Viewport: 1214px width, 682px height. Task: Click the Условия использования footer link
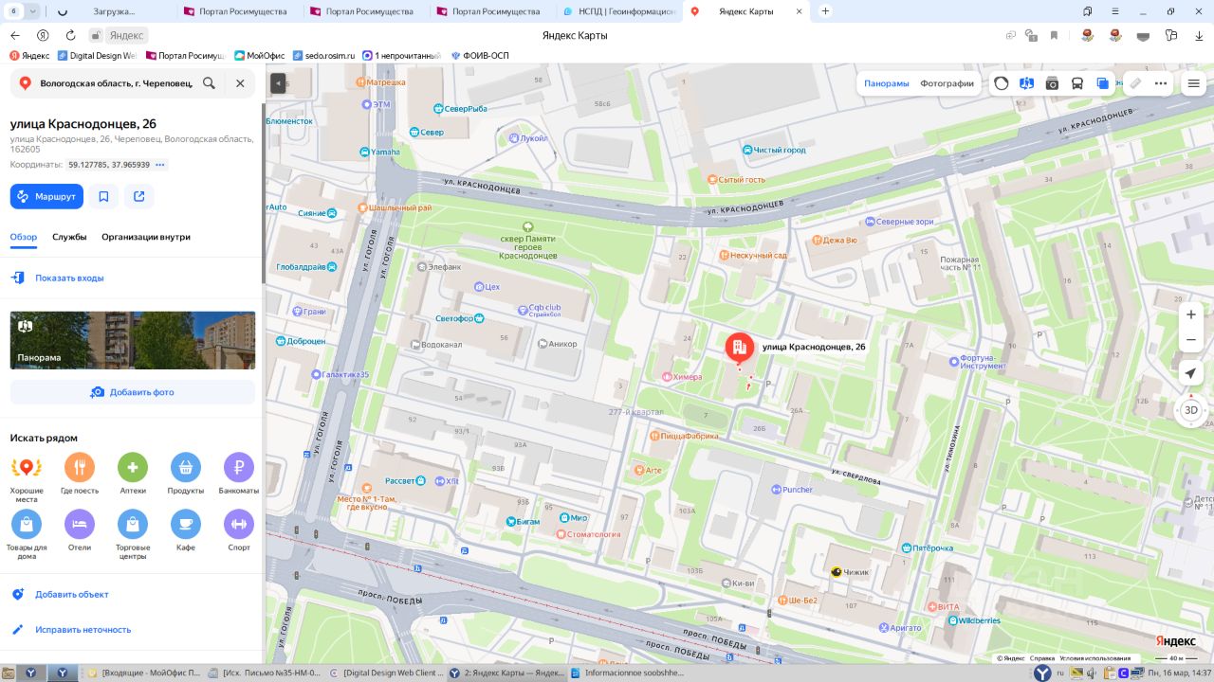1094,658
